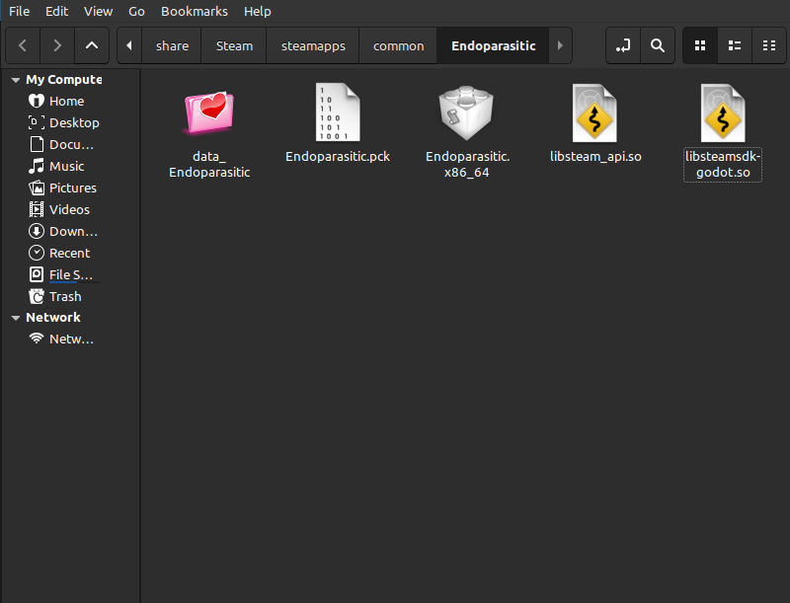The height and width of the screenshot is (603, 790).
Task: Switch to list view
Action: [x=735, y=45]
